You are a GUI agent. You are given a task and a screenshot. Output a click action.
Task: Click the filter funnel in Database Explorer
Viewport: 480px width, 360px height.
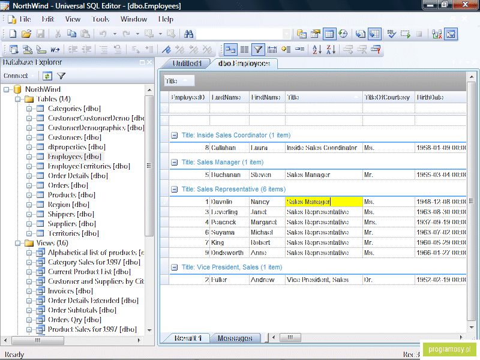point(61,76)
